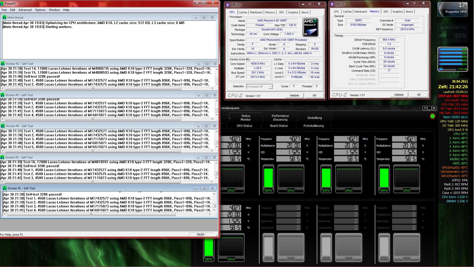This screenshot has width=474, height=267.
Task: Open the Help menu in Prime95
Action: pyautogui.click(x=66, y=10)
